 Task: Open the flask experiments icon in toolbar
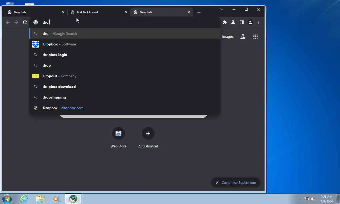pyautogui.click(x=233, y=22)
